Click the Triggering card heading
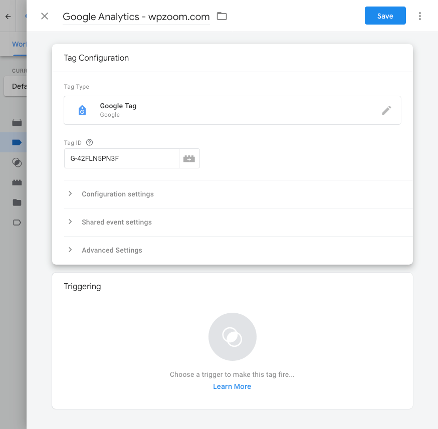The image size is (438, 429). coord(82,286)
